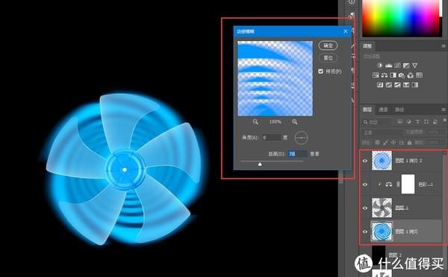Hide the top fan copy 2 layer
448x277 pixels.
365,161
